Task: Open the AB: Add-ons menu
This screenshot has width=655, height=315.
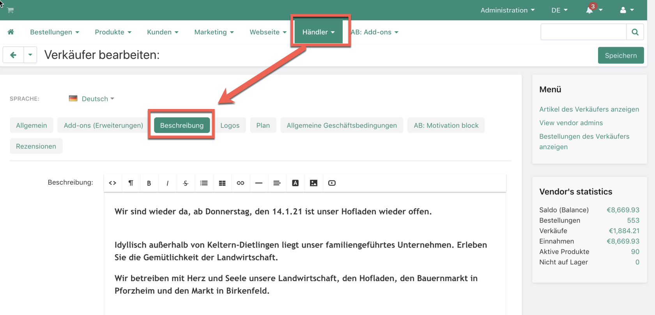Action: [374, 32]
